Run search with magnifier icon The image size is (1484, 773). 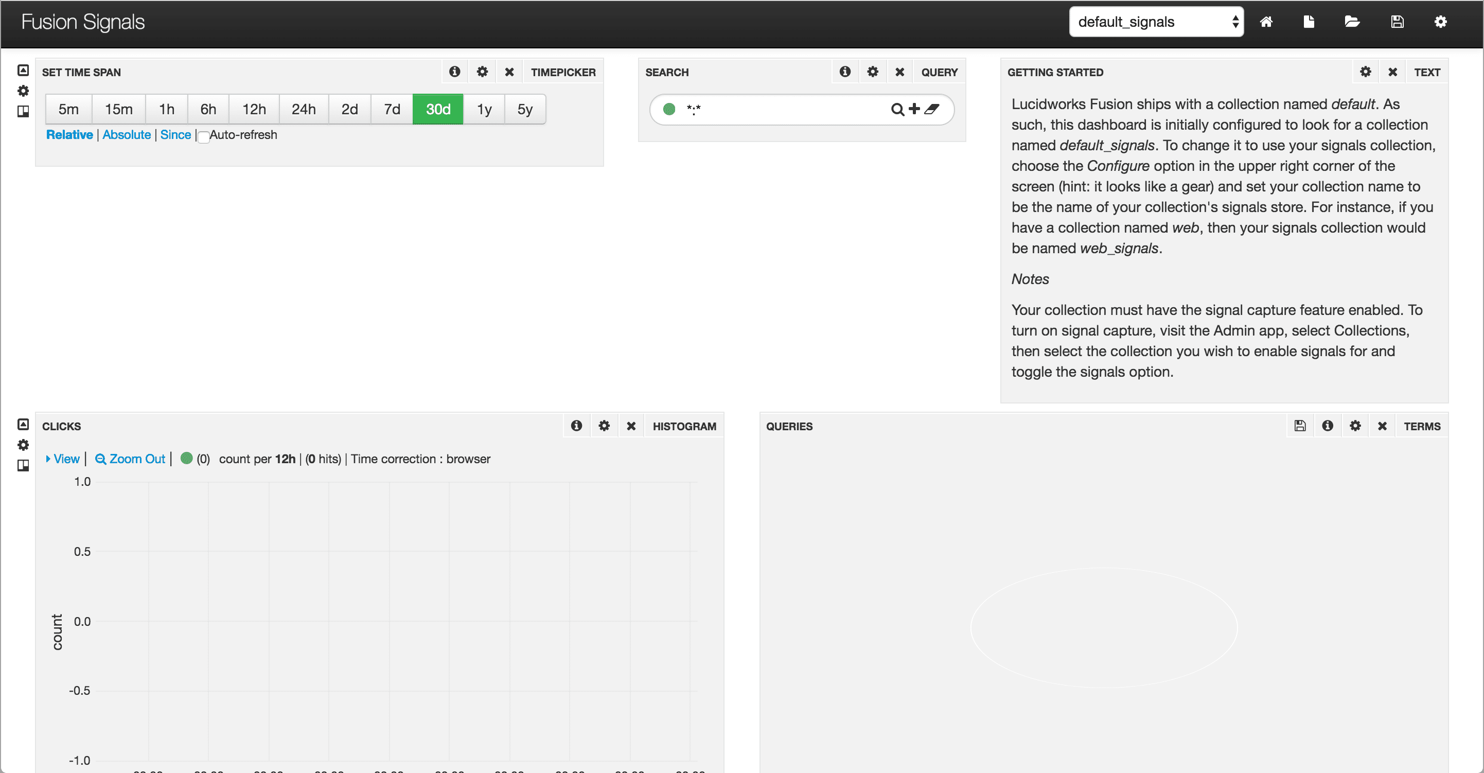897,109
